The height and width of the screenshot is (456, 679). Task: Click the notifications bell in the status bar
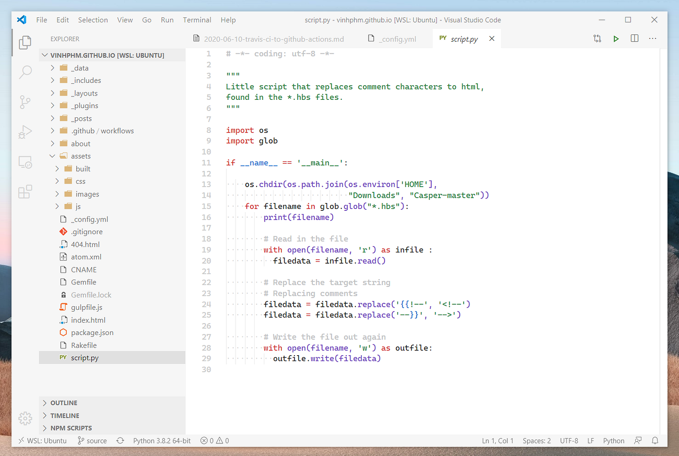[x=655, y=440]
